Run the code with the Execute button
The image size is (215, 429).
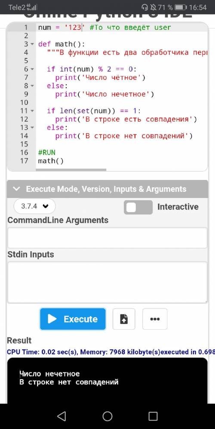(73, 319)
